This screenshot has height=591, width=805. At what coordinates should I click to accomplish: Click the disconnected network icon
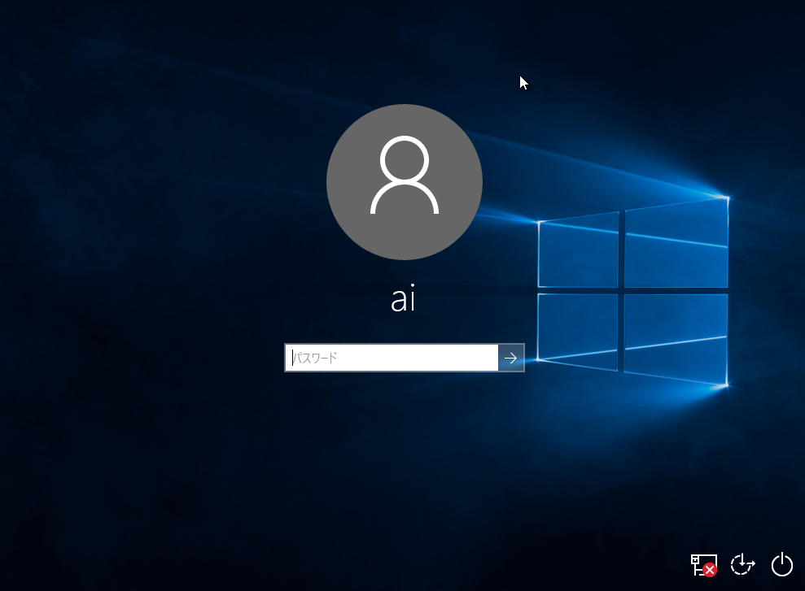click(702, 563)
